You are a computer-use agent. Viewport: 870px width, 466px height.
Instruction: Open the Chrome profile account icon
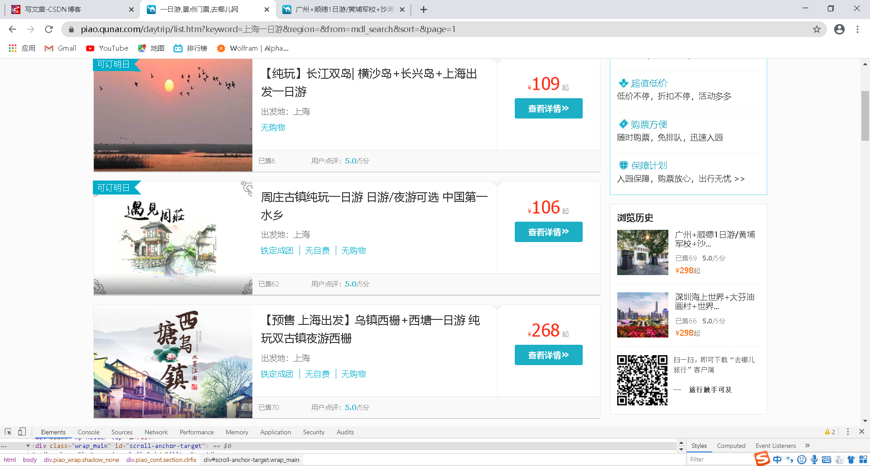coord(839,29)
